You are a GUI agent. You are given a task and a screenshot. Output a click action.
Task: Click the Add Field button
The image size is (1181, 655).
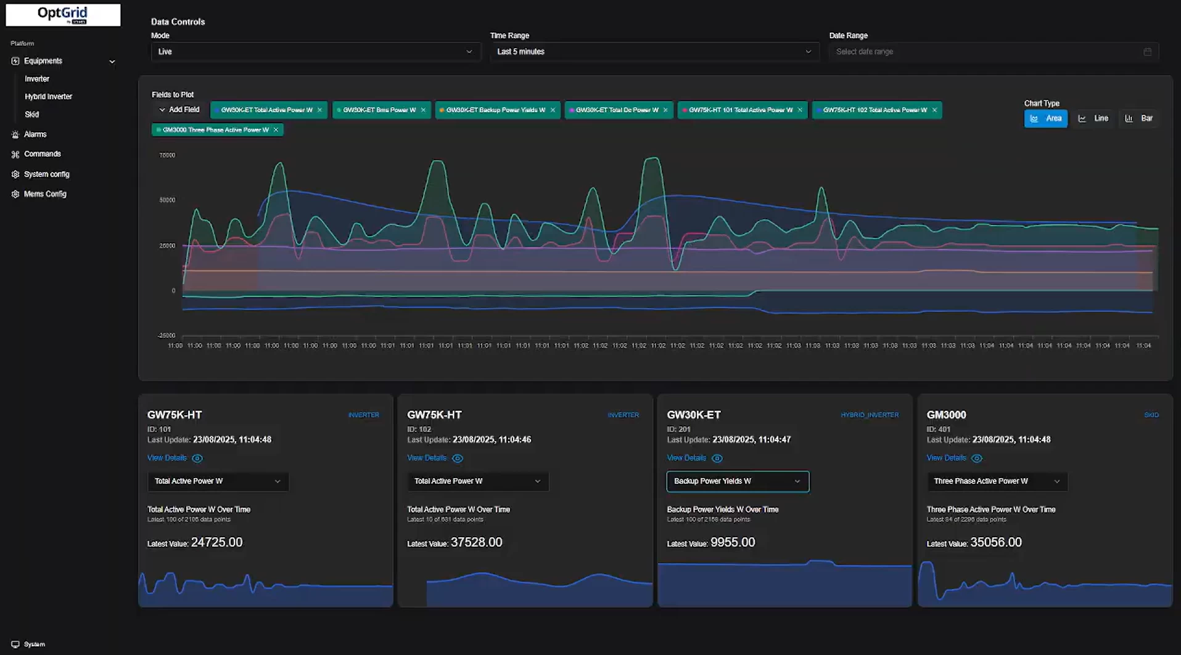click(x=179, y=110)
